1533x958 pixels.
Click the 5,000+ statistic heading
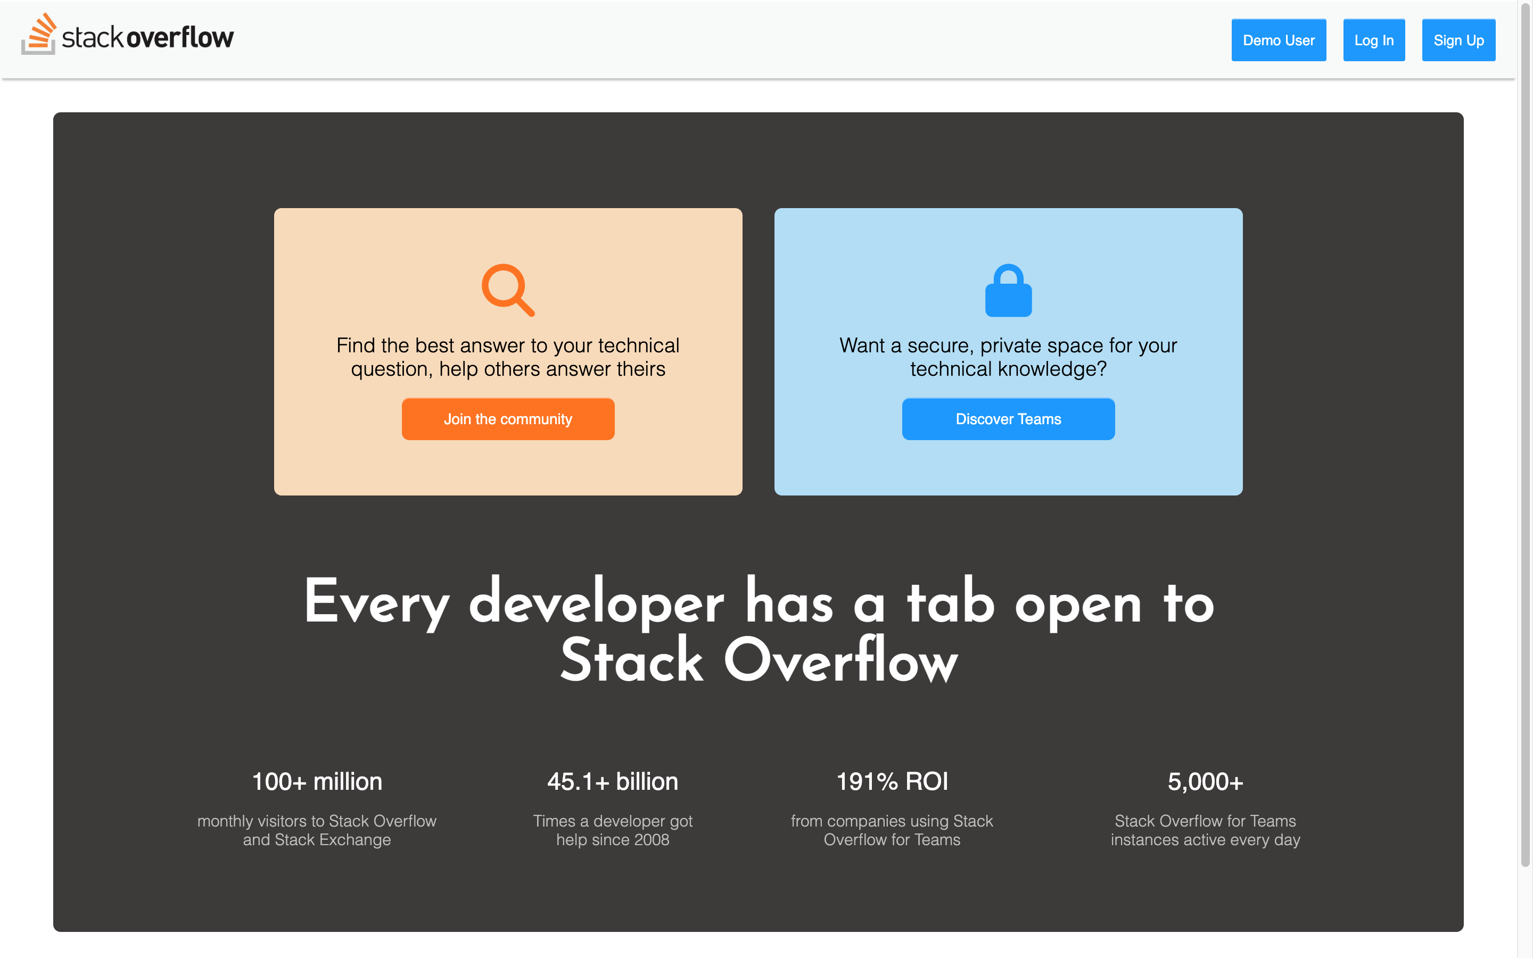(1205, 781)
